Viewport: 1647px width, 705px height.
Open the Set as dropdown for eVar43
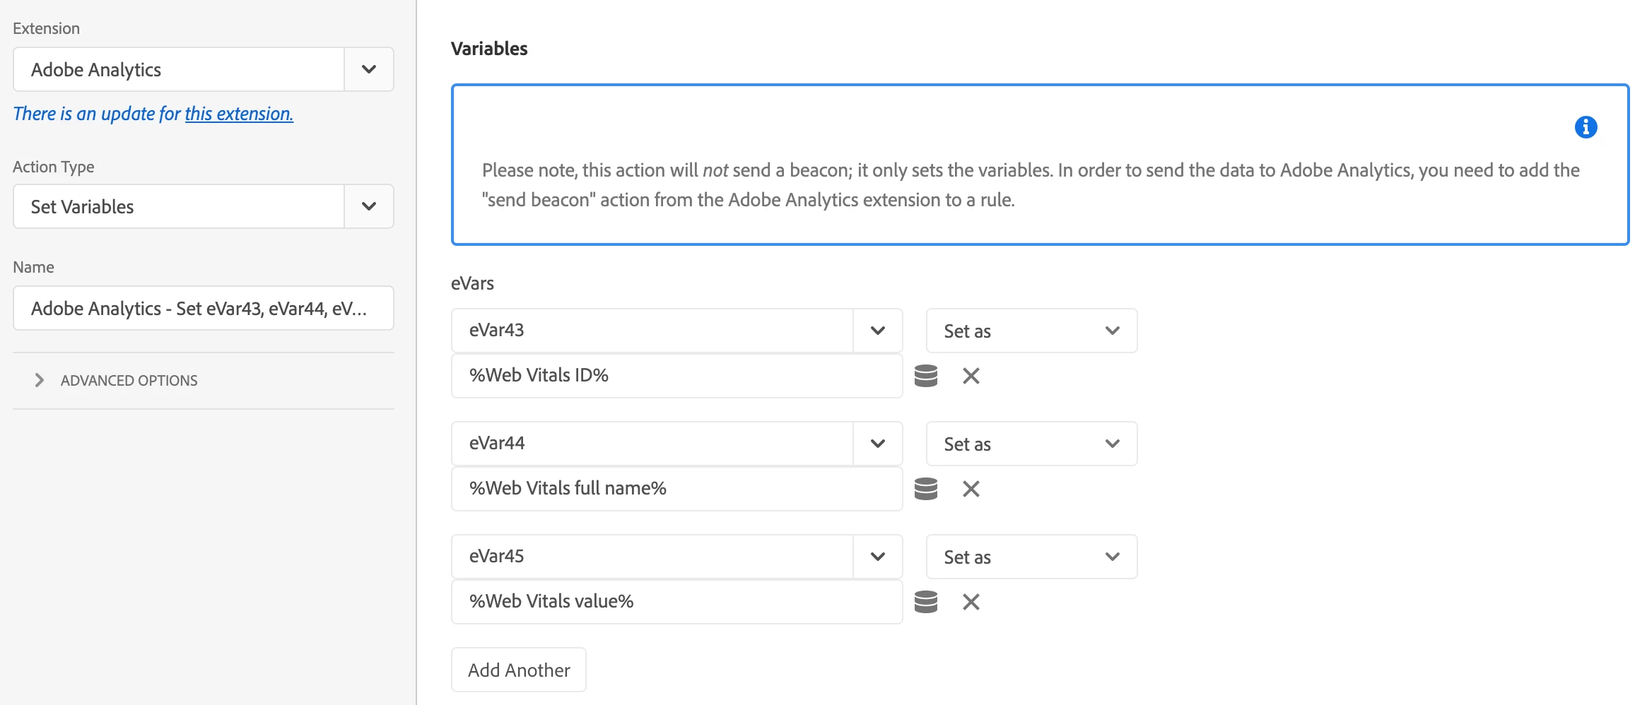[x=1031, y=331]
